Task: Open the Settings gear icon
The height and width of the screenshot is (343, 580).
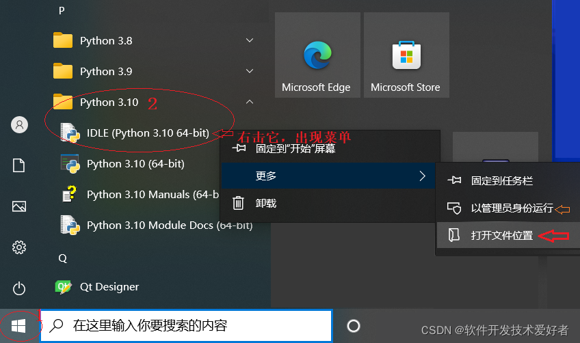Action: pos(19,247)
